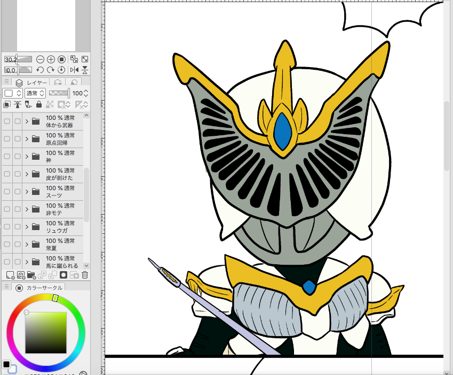Show the 原点回帰 layer folder
This screenshot has height=375, width=453.
[7, 139]
